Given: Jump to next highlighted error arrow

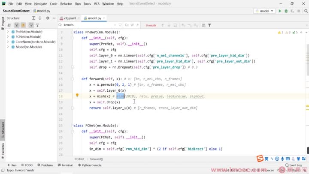Looking at the screenshot, I should [x=306, y=32].
